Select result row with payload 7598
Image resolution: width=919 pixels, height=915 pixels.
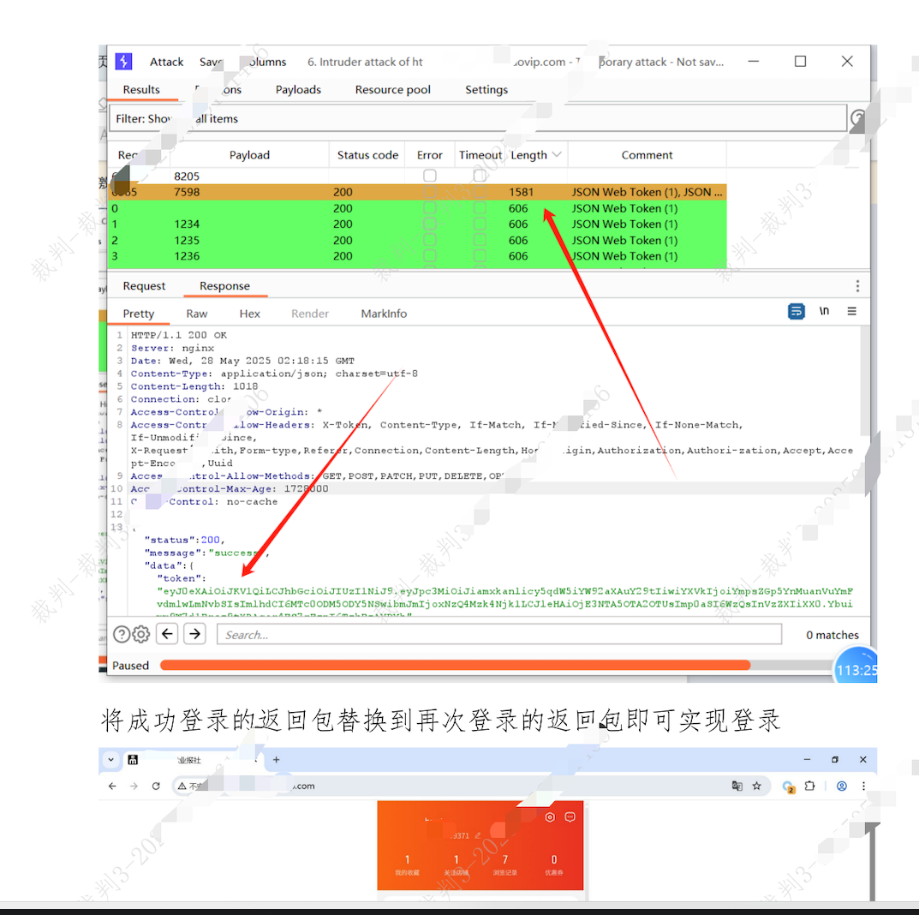pos(417,192)
